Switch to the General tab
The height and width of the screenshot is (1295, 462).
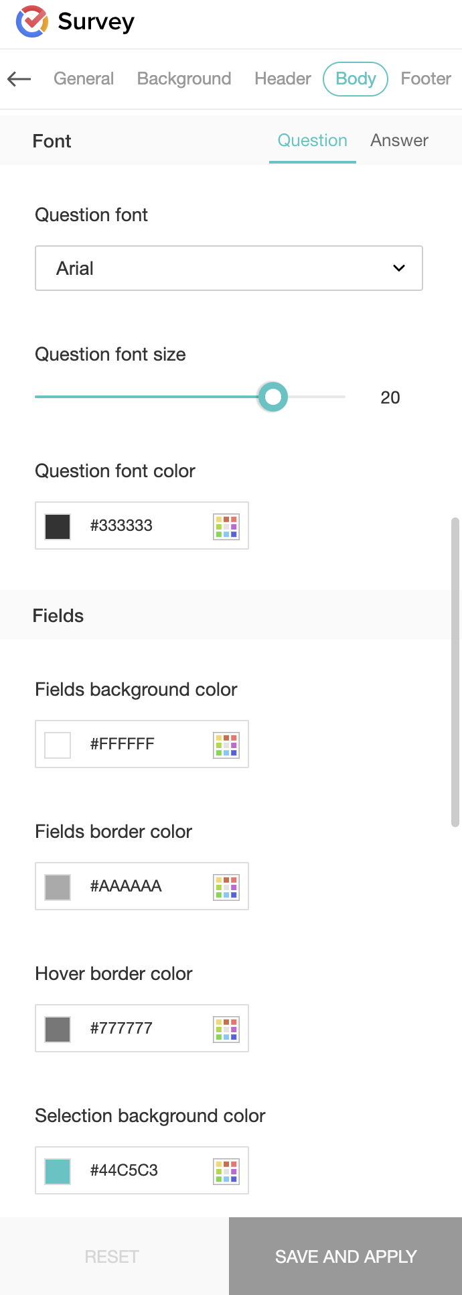[84, 79]
